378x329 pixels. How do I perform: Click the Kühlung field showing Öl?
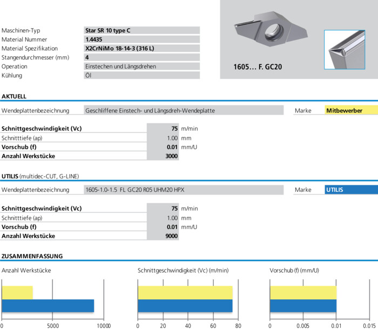click(x=141, y=75)
